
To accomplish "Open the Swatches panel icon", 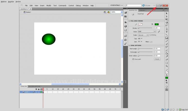I will (x=125, y=16).
